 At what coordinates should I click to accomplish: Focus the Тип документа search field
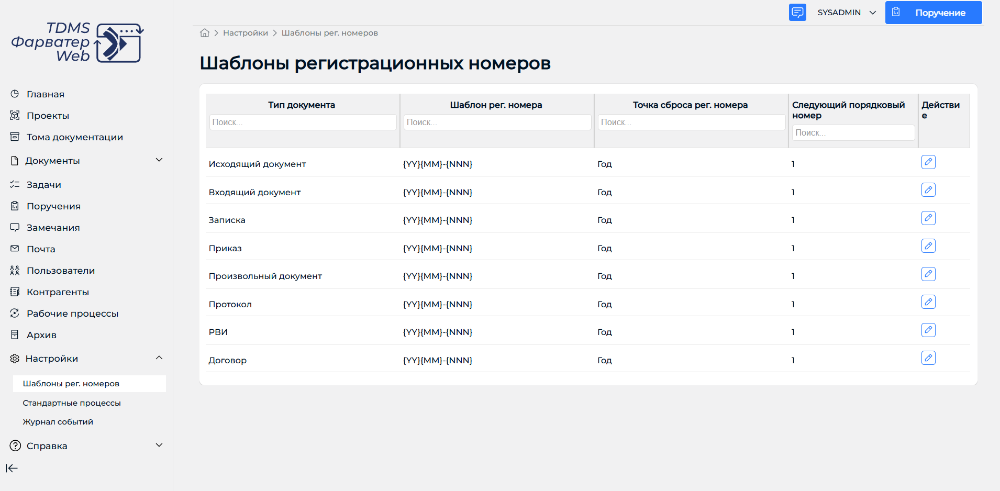pyautogui.click(x=303, y=122)
